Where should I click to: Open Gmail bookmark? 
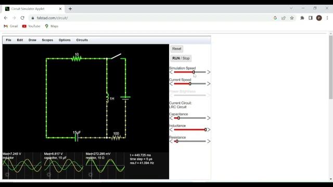click(x=11, y=26)
